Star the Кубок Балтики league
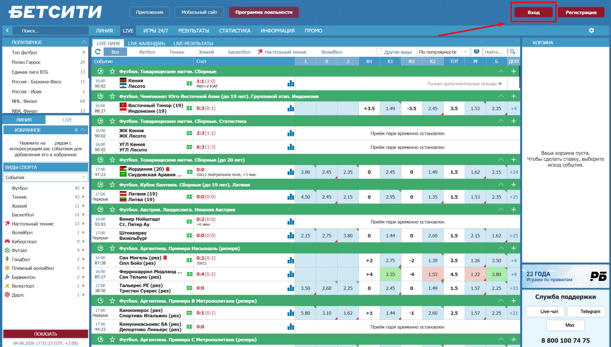Screen dimensions: 611x347 coord(112,185)
